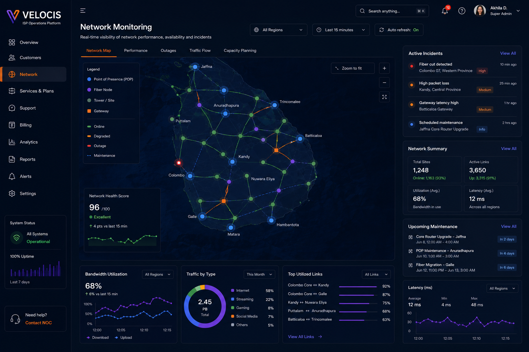529x352 pixels.
Task: Collapse sidebar using the hamburger menu icon
Action: click(x=83, y=11)
